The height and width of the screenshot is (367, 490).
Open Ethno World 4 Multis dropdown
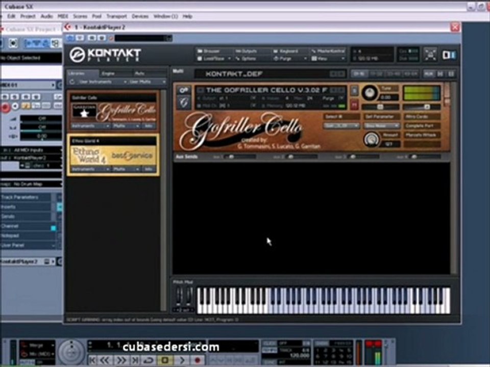[127, 169]
